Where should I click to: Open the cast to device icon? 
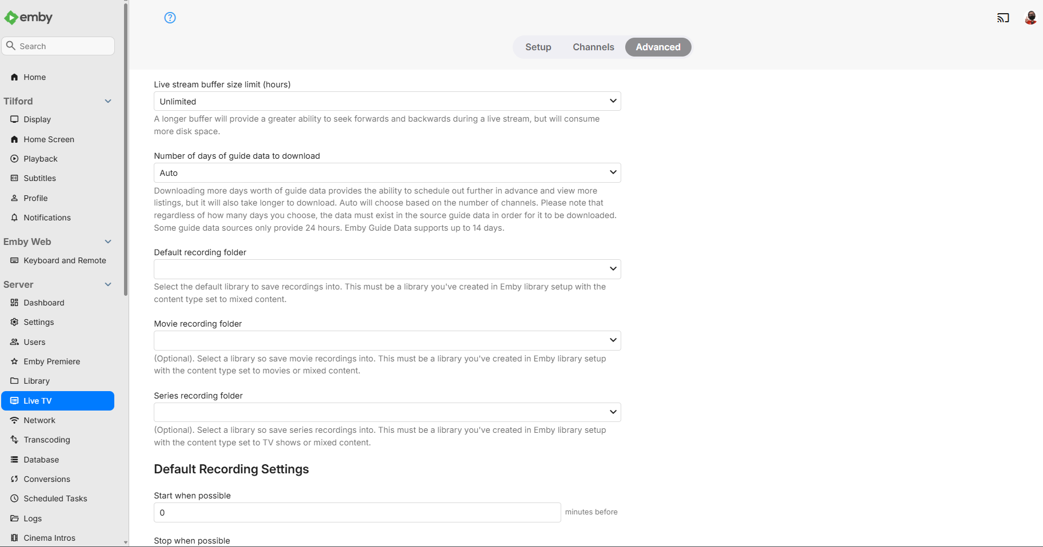[x=1003, y=18]
